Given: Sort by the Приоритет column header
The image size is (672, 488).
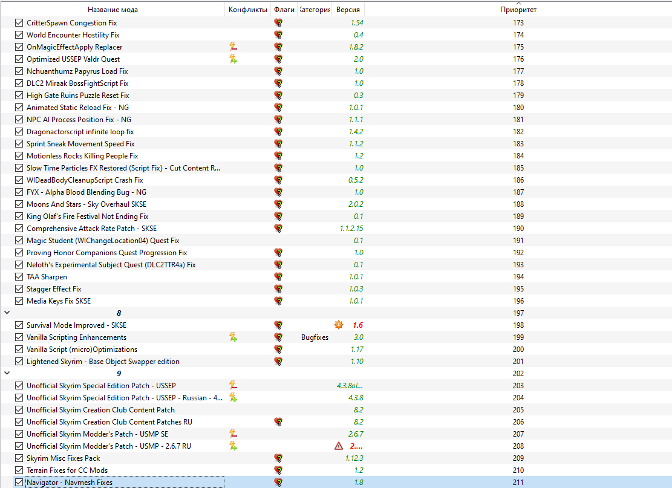Looking at the screenshot, I should click(x=518, y=10).
